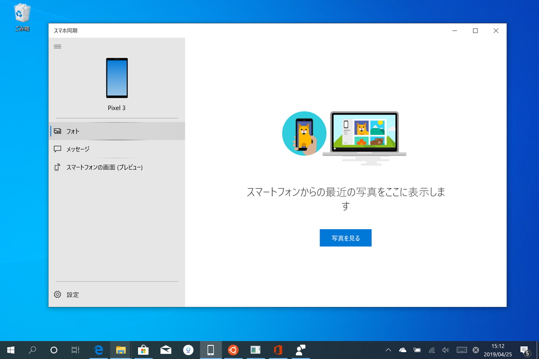Screen dimensions: 539x359
Task: Open the volume control from the system tray
Action: pyautogui.click(x=445, y=350)
